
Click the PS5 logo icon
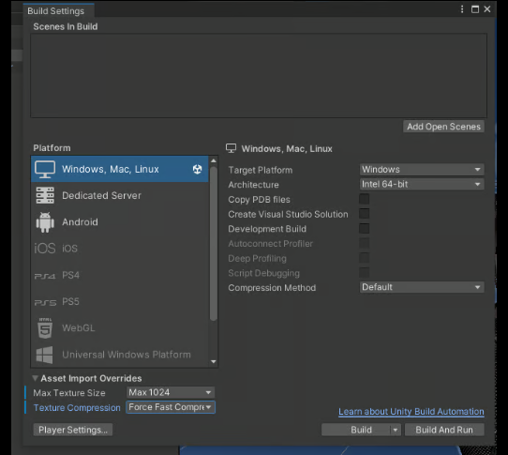(45, 302)
